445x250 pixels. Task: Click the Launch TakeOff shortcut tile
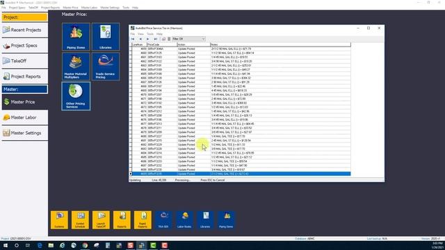101,219
